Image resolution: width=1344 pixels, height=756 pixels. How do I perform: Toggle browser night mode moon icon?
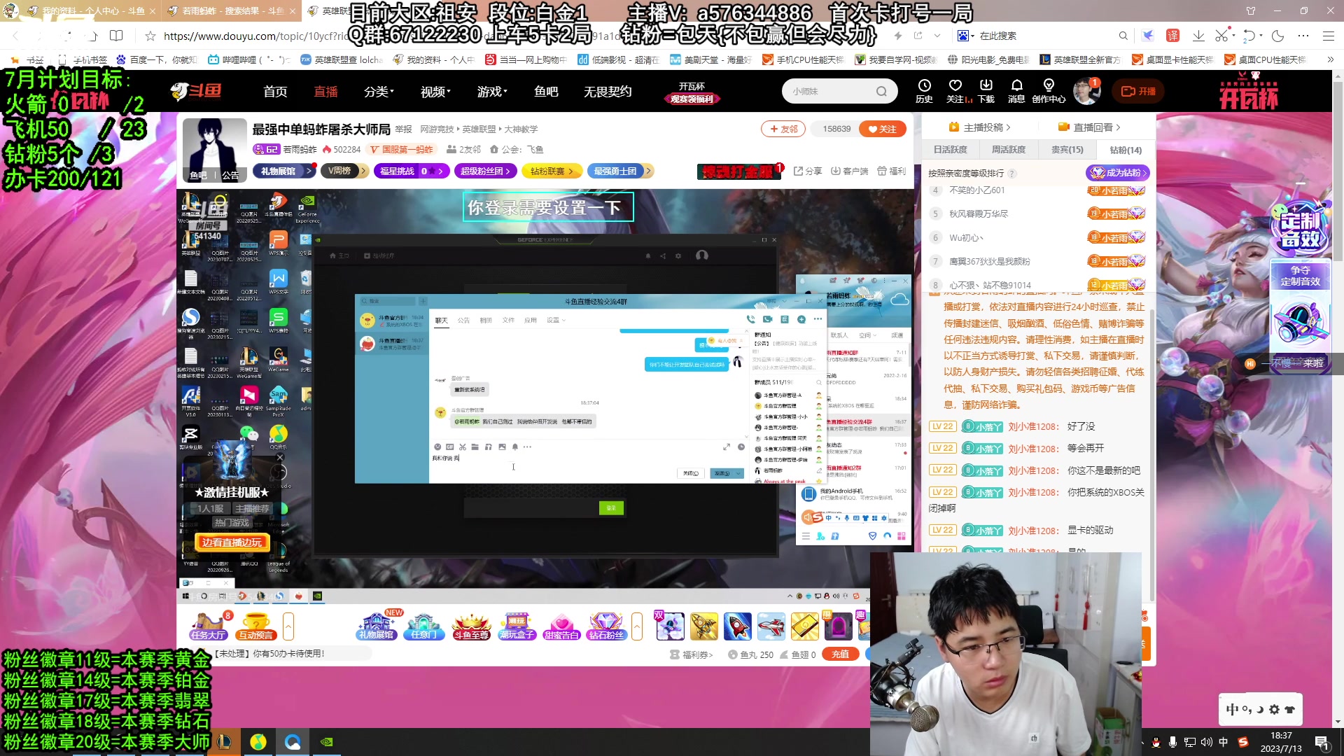tap(1278, 36)
